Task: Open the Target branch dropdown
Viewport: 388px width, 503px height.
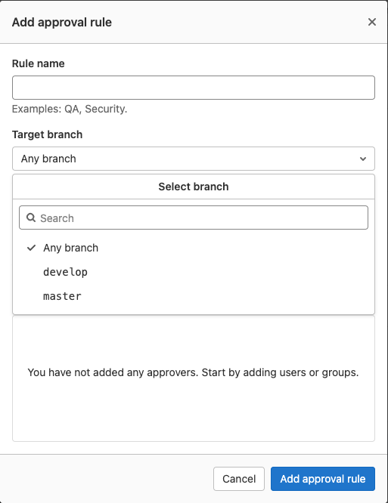Action: [x=194, y=159]
